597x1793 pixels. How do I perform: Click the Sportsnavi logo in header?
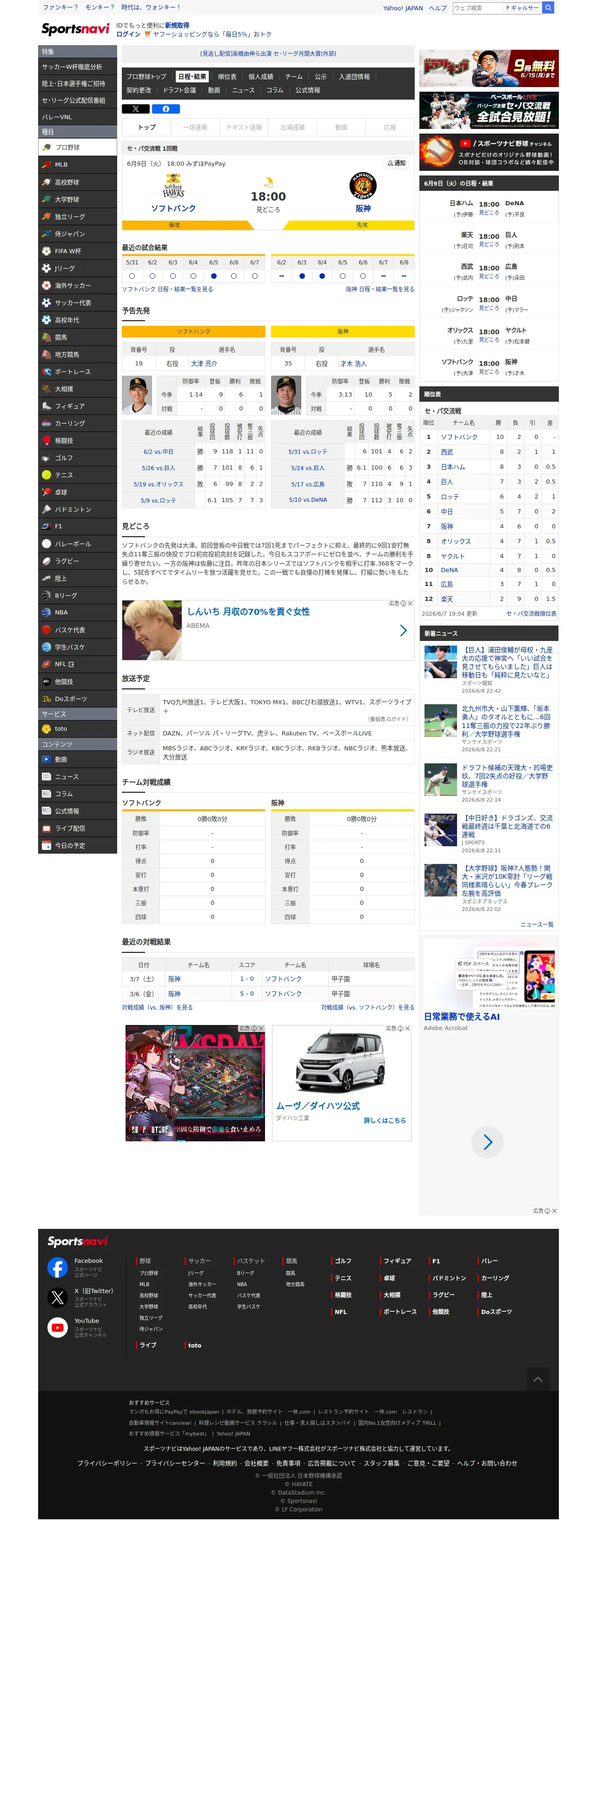75,29
